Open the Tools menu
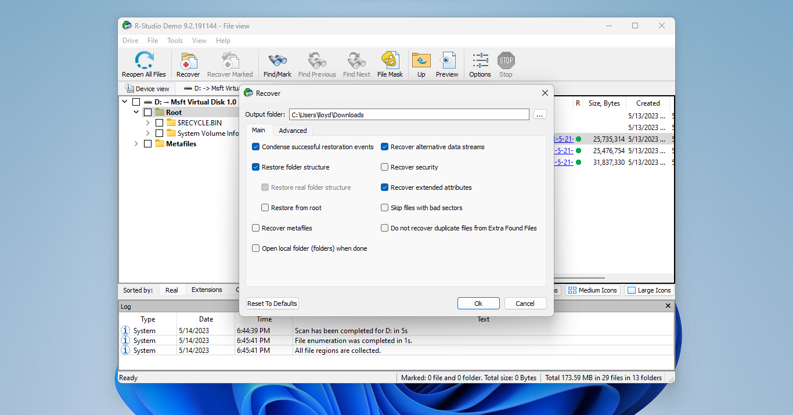Viewport: 793px width, 415px height. (x=175, y=41)
